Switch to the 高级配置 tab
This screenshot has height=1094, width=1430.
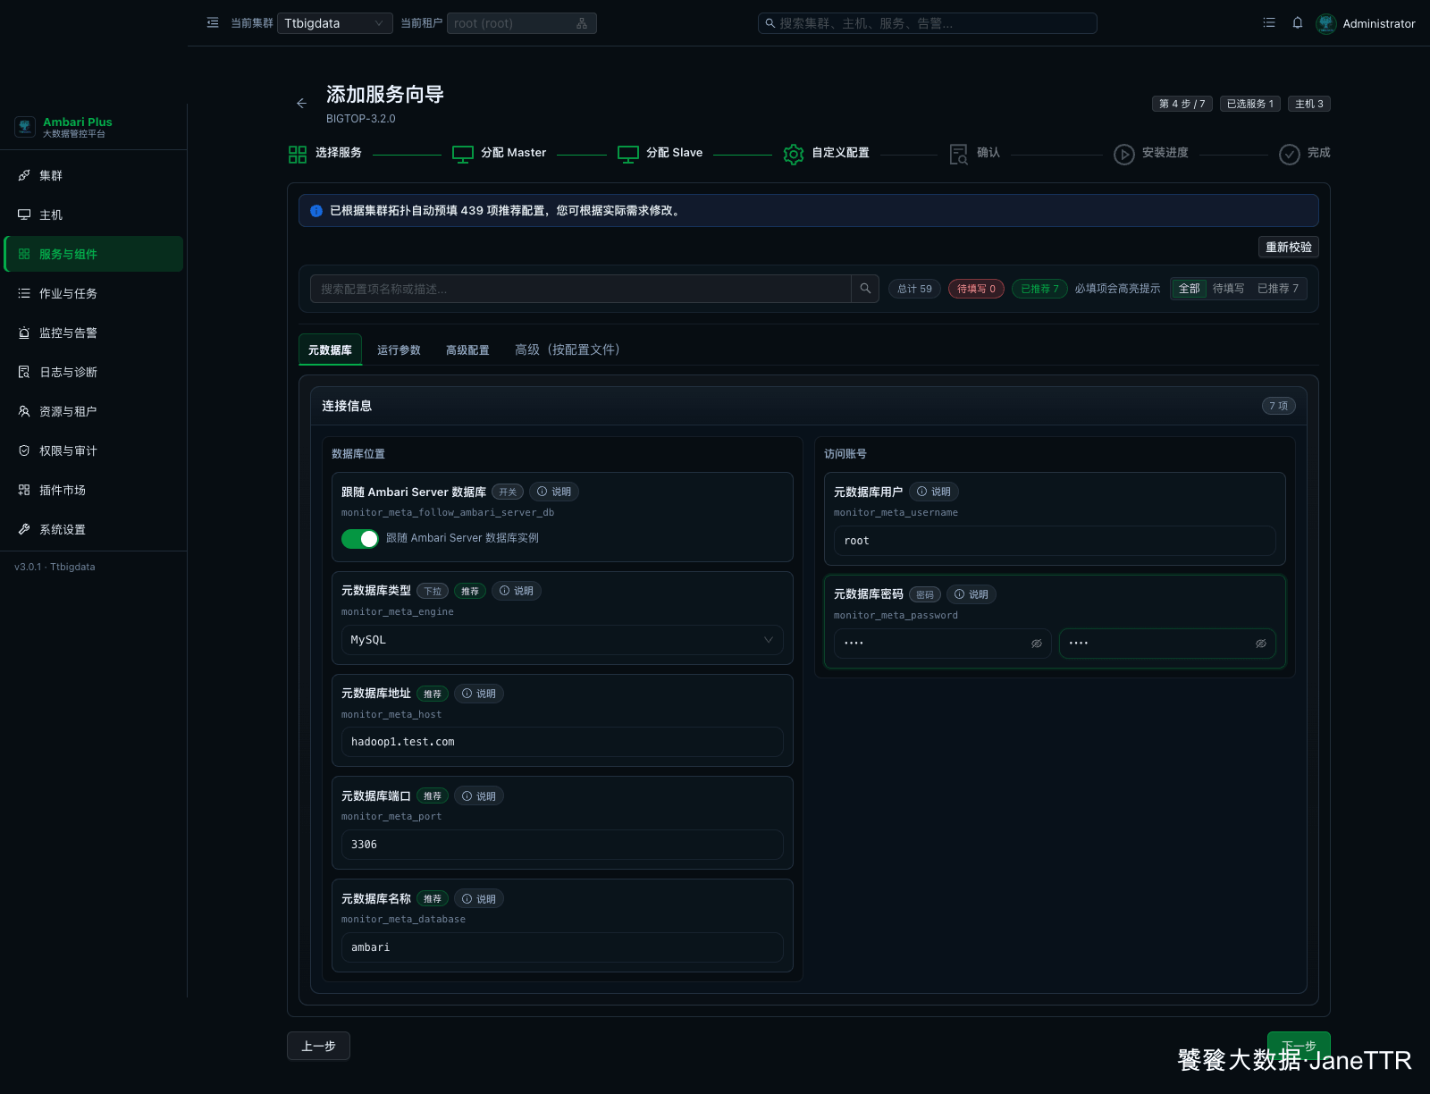coord(467,349)
